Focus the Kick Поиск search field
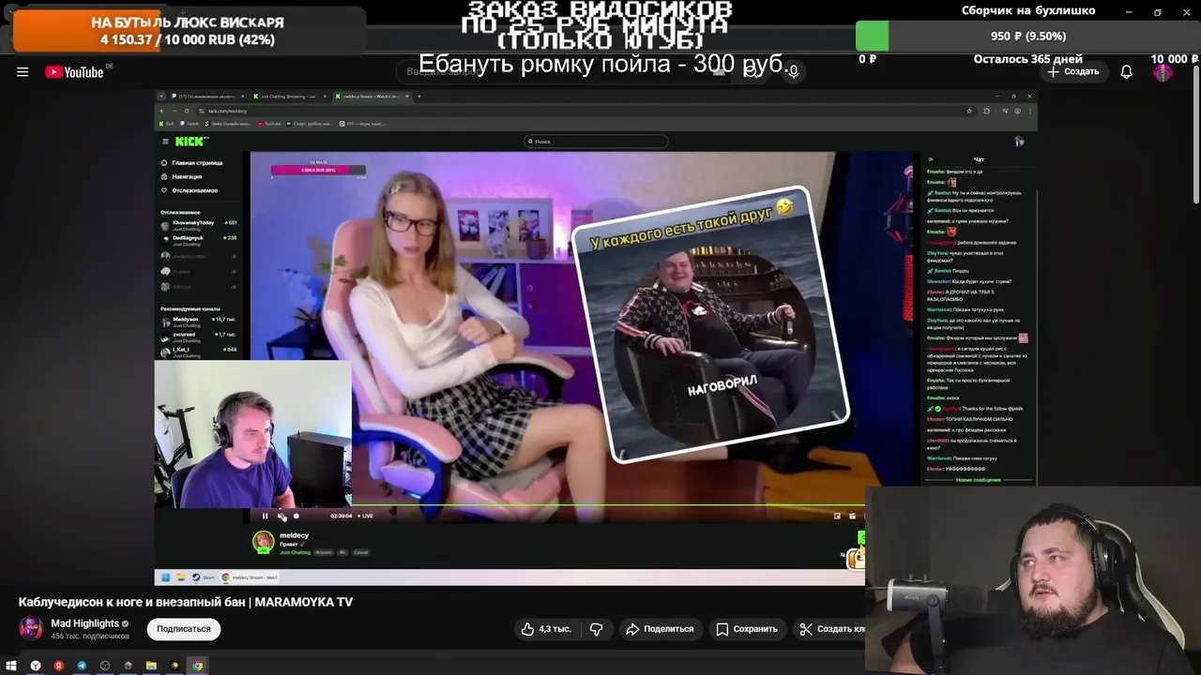 tap(596, 142)
